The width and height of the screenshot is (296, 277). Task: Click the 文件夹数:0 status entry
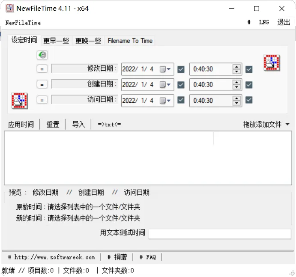118,271
